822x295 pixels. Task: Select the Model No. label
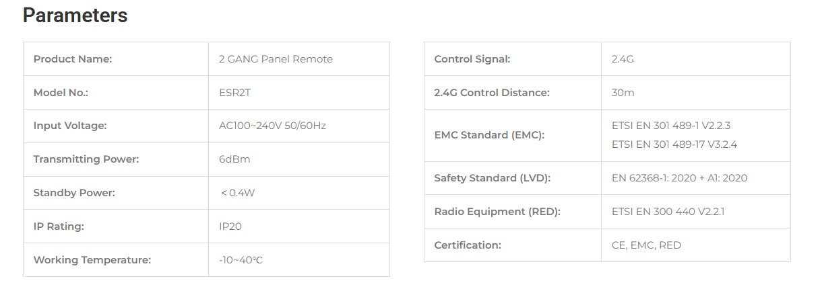click(61, 93)
